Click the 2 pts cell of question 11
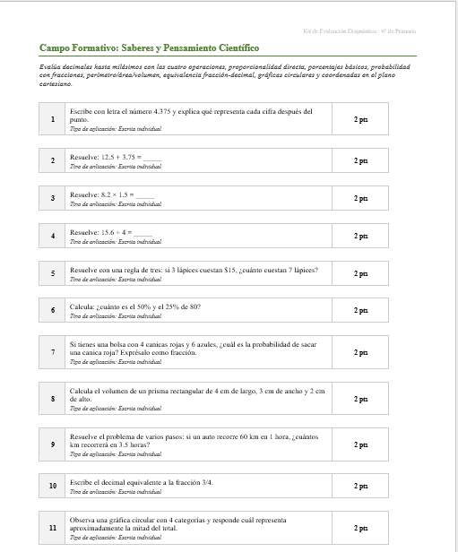458x552 pixels. coord(360,528)
